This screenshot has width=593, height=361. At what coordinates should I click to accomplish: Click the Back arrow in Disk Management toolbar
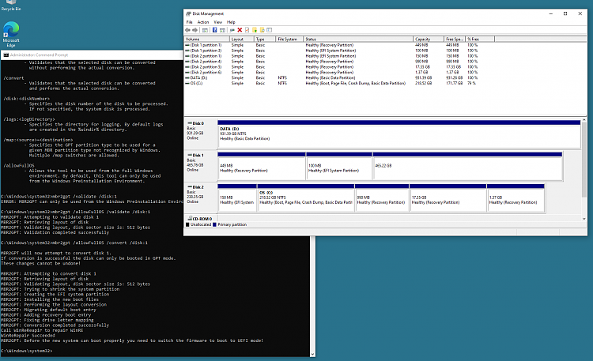188,29
